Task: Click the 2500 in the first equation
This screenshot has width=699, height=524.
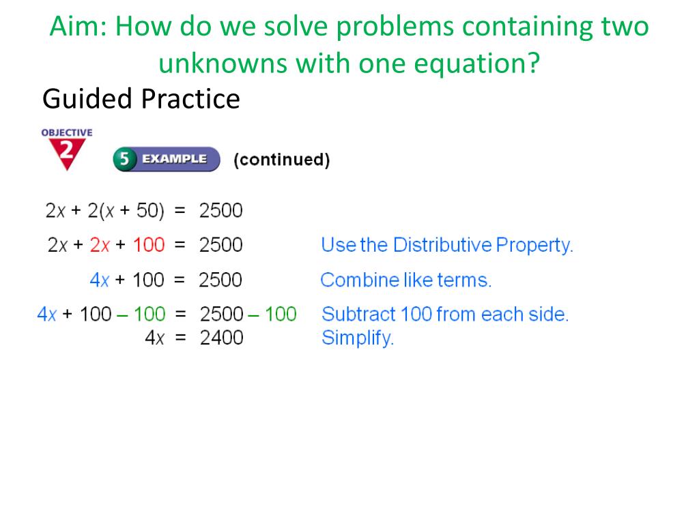Action: coord(220,210)
